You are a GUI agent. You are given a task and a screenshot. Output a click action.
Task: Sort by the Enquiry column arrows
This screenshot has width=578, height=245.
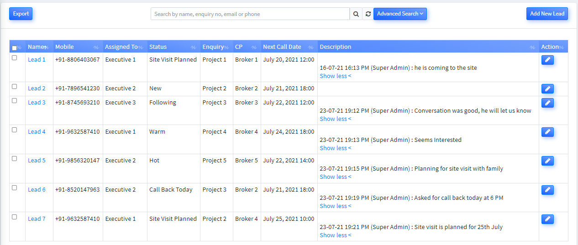226,47
